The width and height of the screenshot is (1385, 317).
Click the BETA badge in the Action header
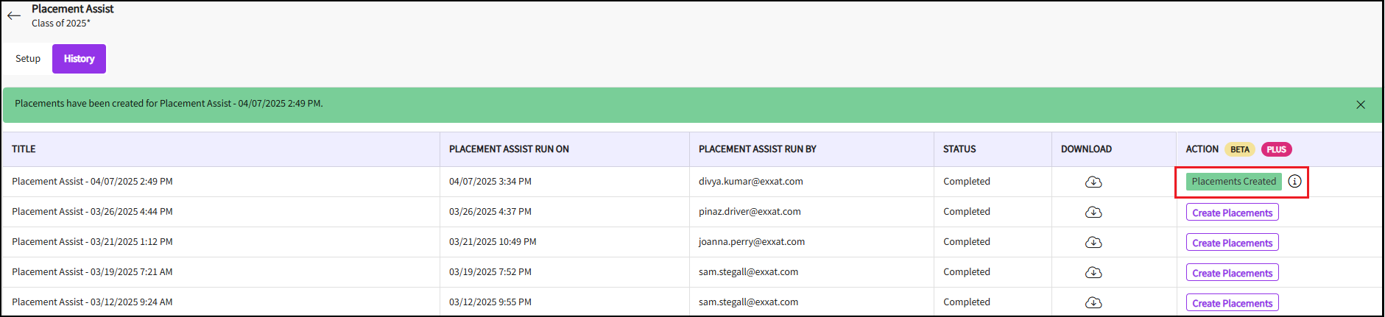tap(1240, 149)
